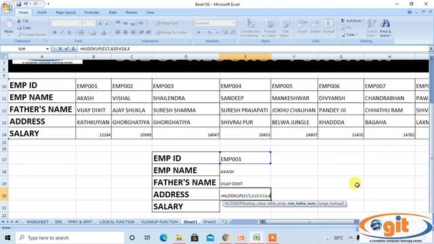The height and width of the screenshot is (244, 434).
Task: Save workbook via Quick Access toolbar
Action: pyautogui.click(x=18, y=4)
